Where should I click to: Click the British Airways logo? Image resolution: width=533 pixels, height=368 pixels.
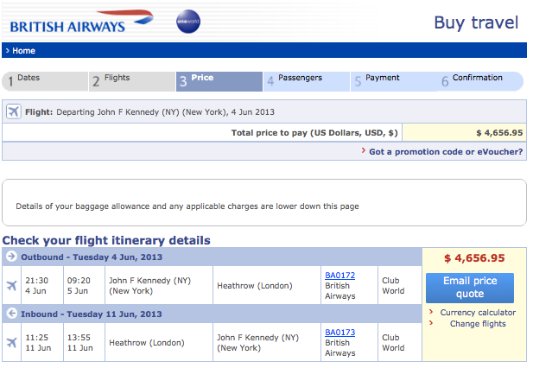(x=78, y=22)
